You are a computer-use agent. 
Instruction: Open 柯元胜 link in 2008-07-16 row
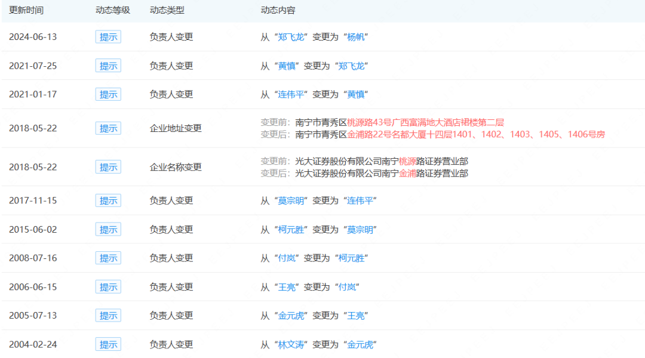point(351,258)
